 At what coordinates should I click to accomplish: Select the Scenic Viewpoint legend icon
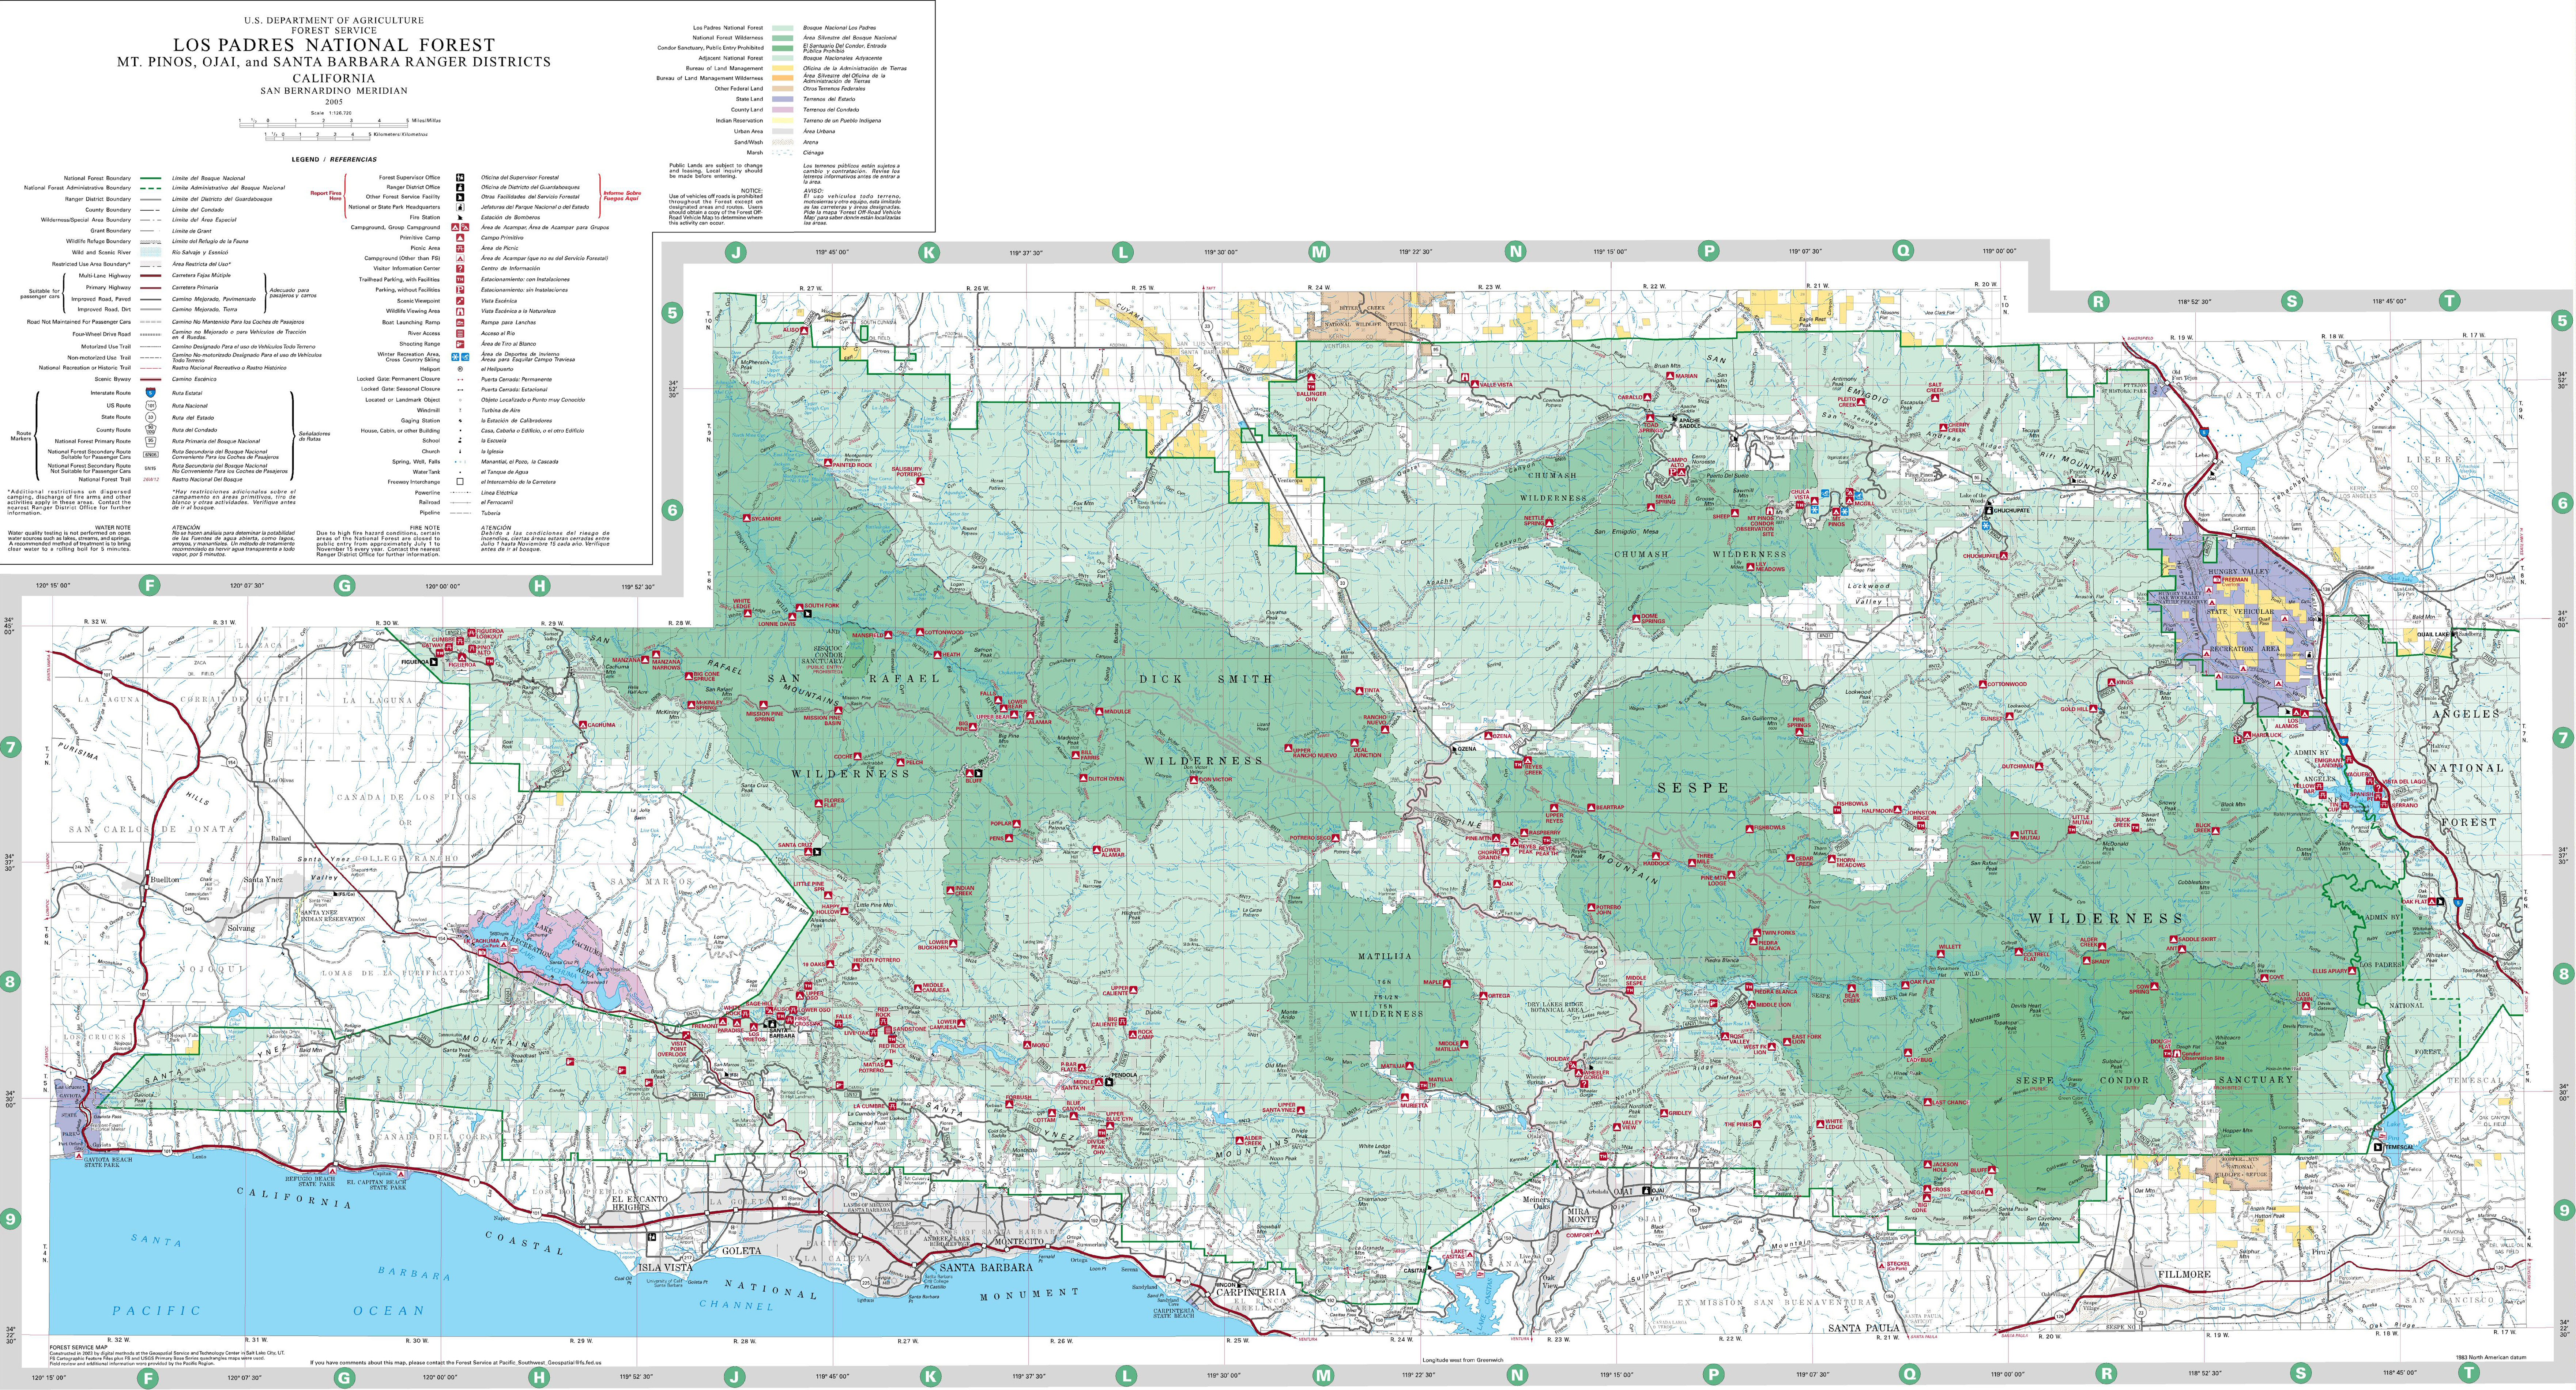click(460, 301)
